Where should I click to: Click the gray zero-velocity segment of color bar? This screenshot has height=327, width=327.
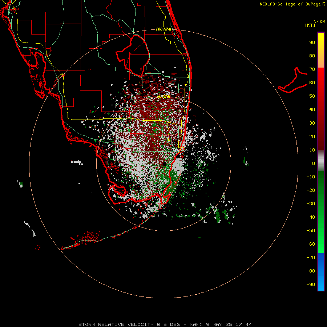[x=321, y=161]
